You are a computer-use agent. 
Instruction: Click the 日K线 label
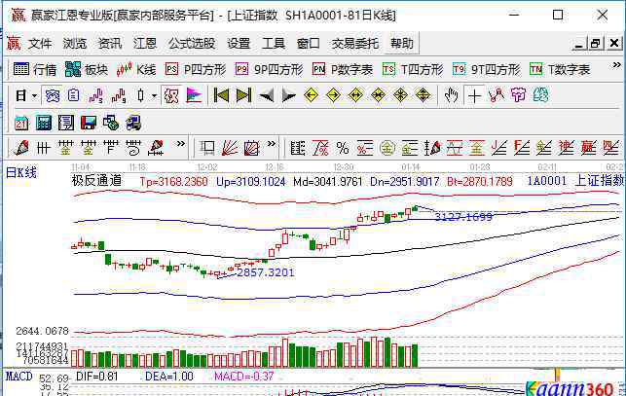(x=21, y=173)
